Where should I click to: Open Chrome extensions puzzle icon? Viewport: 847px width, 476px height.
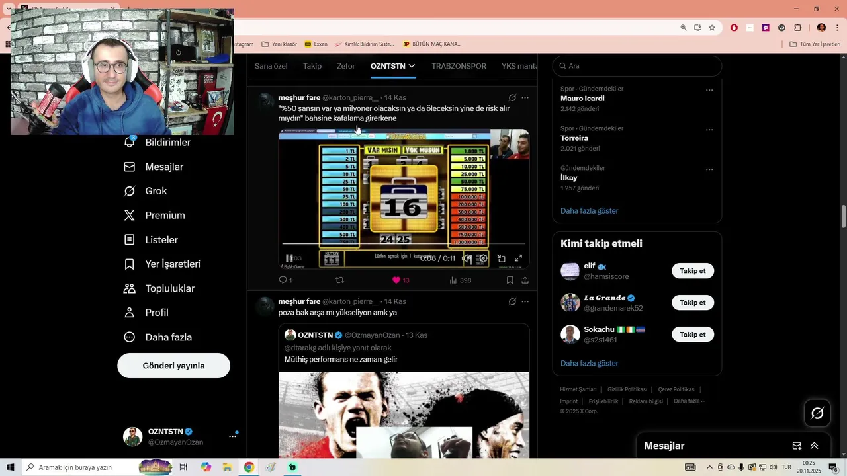pos(797,28)
